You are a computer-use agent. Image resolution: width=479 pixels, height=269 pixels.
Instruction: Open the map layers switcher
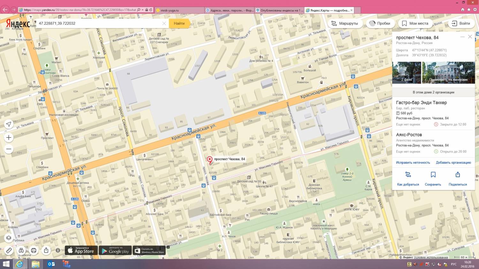9,238
